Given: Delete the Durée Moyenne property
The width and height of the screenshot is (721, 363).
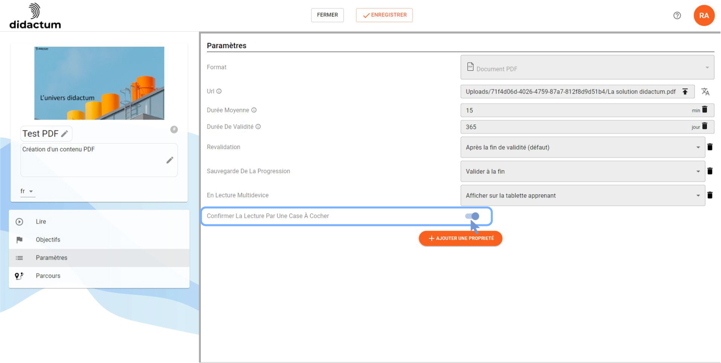Looking at the screenshot, I should [x=704, y=109].
